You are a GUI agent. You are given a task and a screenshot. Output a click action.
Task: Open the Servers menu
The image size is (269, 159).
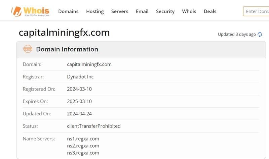tap(120, 11)
